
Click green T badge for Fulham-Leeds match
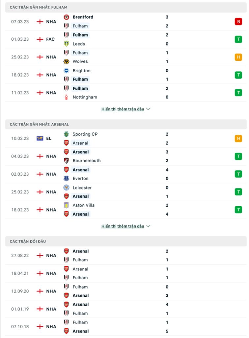tap(238, 39)
